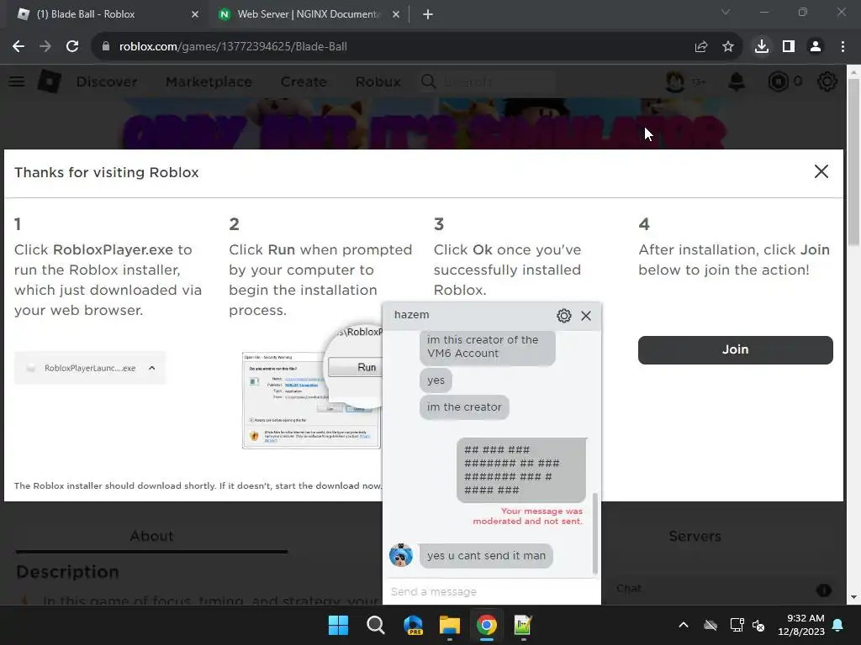This screenshot has width=861, height=645.
Task: Switch to the NGINX Documentation tab
Action: coord(309,14)
